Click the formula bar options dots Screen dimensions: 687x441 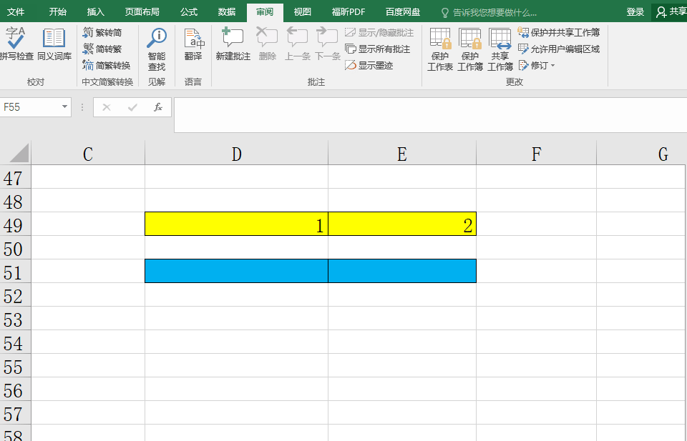82,107
